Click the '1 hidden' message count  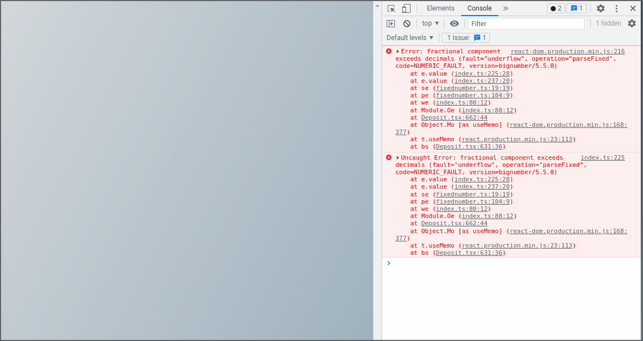[608, 23]
